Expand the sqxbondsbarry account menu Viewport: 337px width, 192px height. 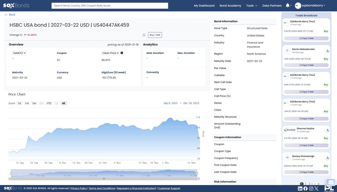(x=313, y=5)
